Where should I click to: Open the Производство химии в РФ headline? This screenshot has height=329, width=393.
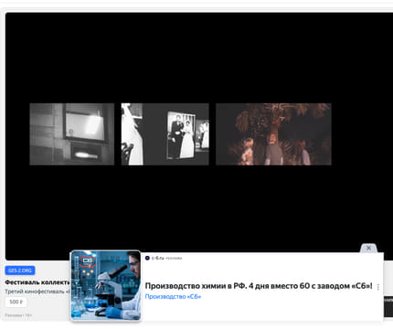pyautogui.click(x=259, y=286)
